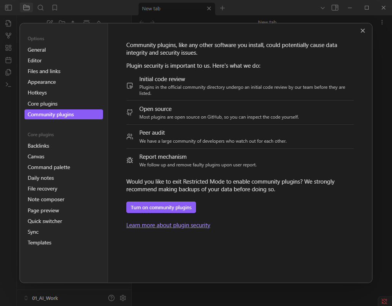Toggle the right sidebar icon
The width and height of the screenshot is (392, 306).
[x=335, y=8]
